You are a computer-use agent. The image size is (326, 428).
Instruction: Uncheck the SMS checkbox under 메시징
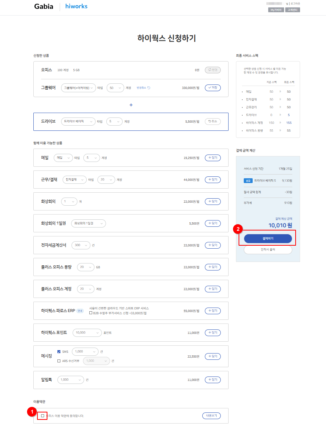tap(59, 351)
